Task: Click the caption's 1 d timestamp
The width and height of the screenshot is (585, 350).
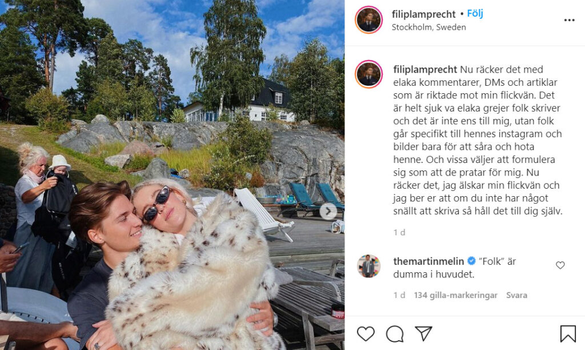Action: 399,232
